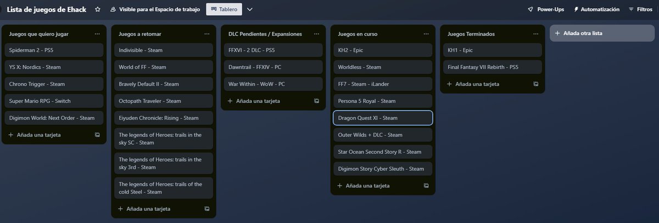Open Final Fantasy VII Rebirth - PS5 card

click(x=493, y=67)
